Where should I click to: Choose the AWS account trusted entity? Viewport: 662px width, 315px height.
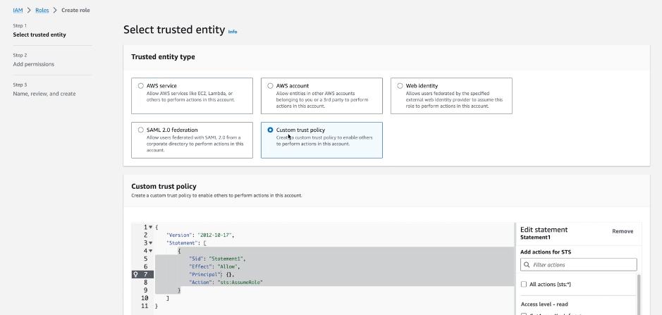tap(271, 86)
